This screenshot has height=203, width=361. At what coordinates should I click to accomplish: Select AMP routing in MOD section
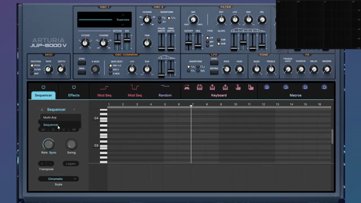coord(32,74)
